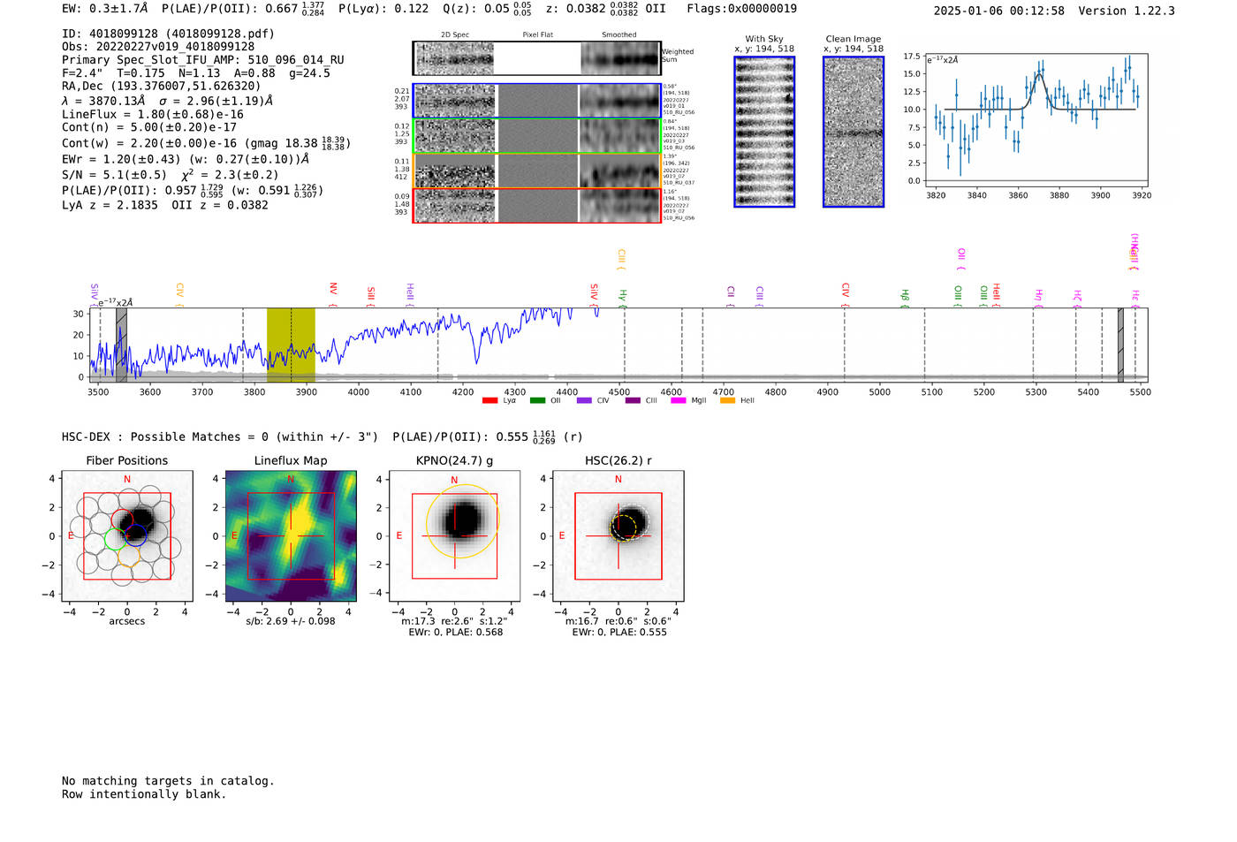Viewport: 1237px width, 842px height.
Task: Select the green-bordered fiber spectrum row
Action: [537, 136]
